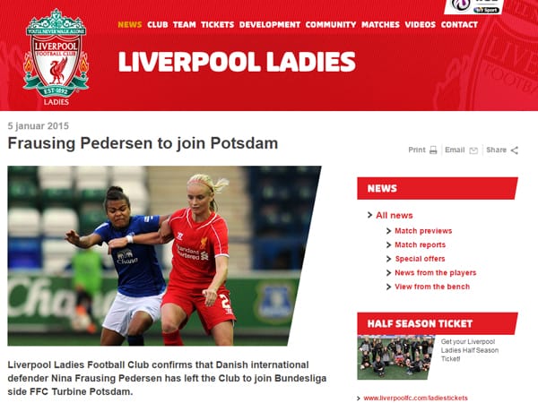Screen dimensions: 538x403
Task: Click the Liverpool Ladies crest logo
Action: 56,57
